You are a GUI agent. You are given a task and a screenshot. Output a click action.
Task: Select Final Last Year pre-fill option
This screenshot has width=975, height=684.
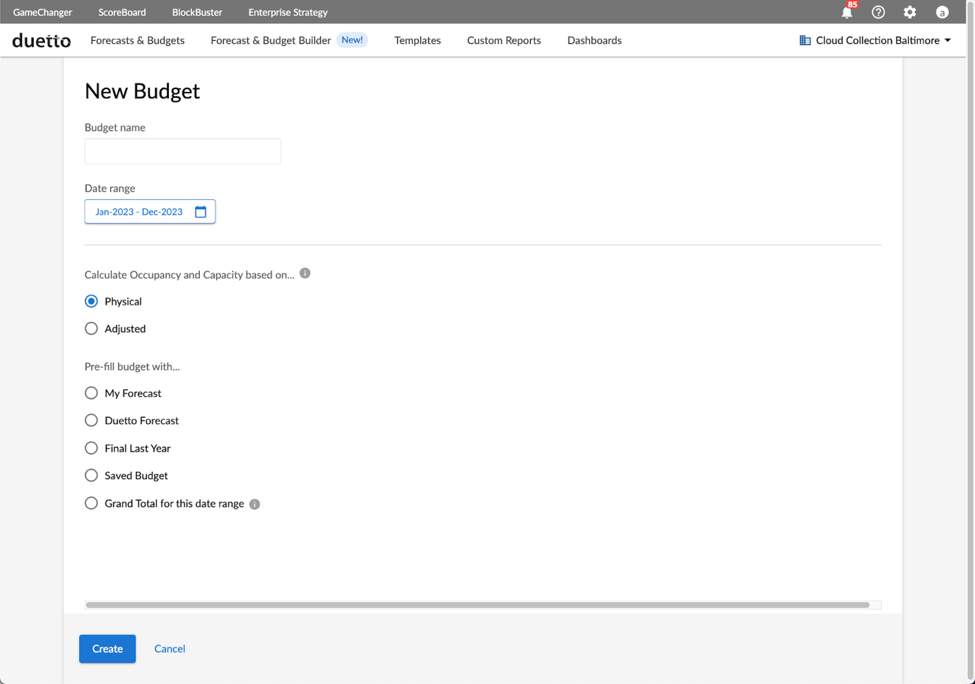[x=91, y=448]
